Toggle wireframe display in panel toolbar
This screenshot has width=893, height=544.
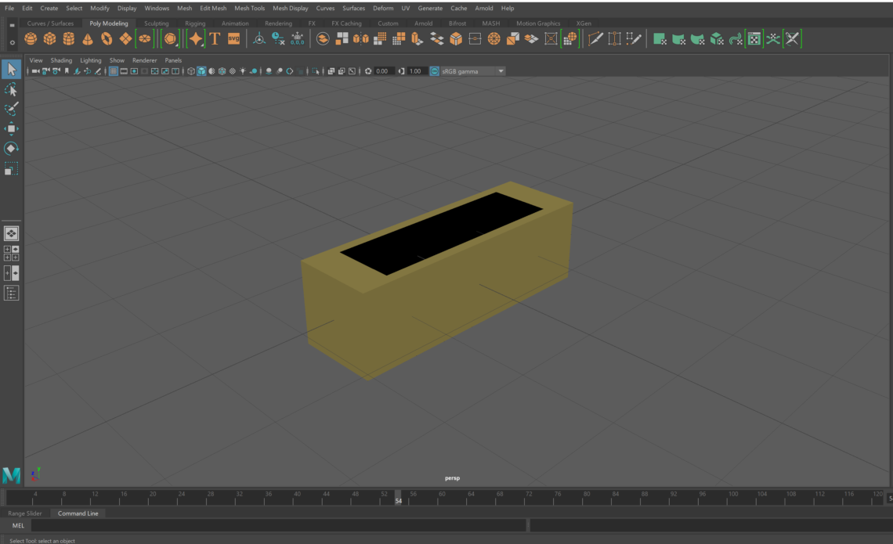click(x=191, y=71)
